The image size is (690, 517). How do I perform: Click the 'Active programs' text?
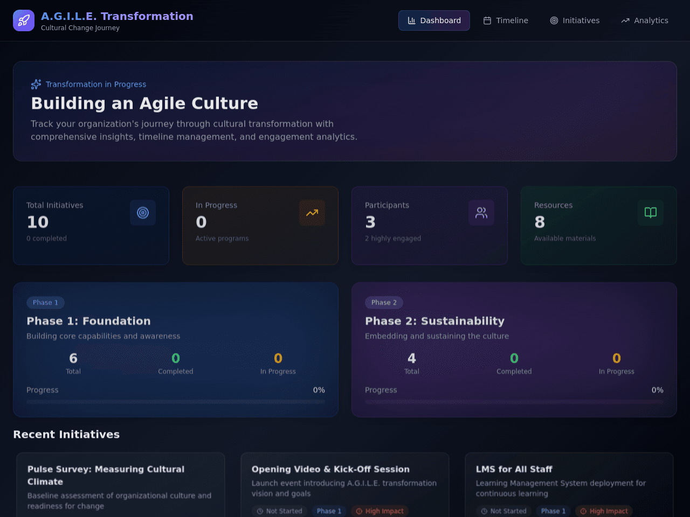[222, 239]
